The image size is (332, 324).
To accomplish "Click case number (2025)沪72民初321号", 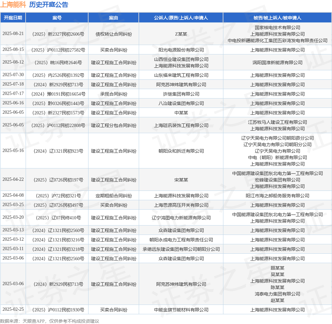I will coord(57,196).
